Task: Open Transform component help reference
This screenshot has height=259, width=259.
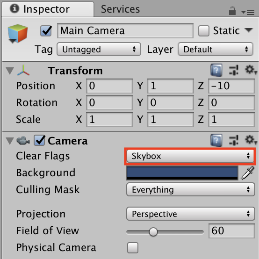Action: (216, 71)
